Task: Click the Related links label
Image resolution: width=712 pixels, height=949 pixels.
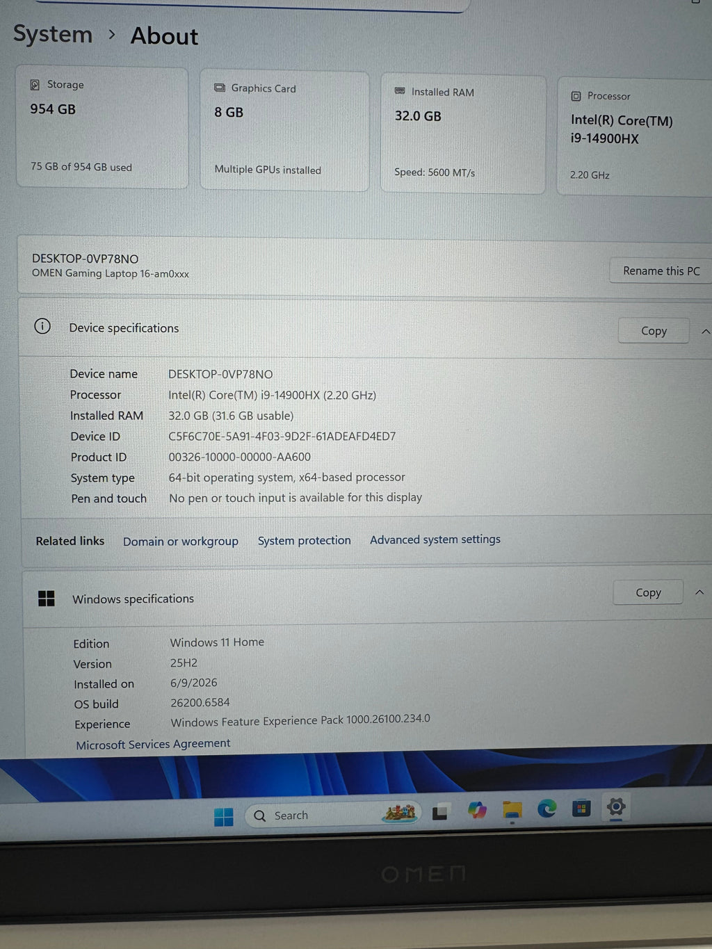Action: (x=70, y=541)
